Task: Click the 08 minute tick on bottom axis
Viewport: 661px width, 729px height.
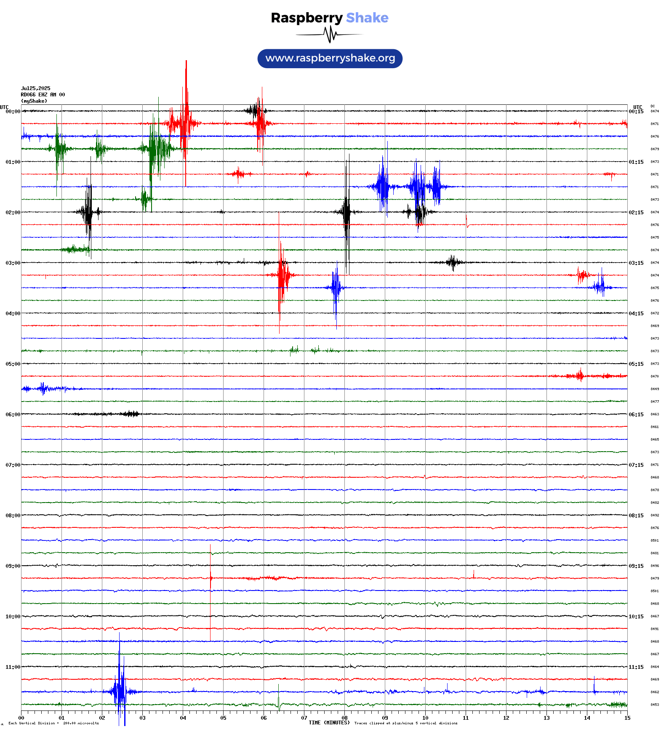Action: click(x=344, y=718)
